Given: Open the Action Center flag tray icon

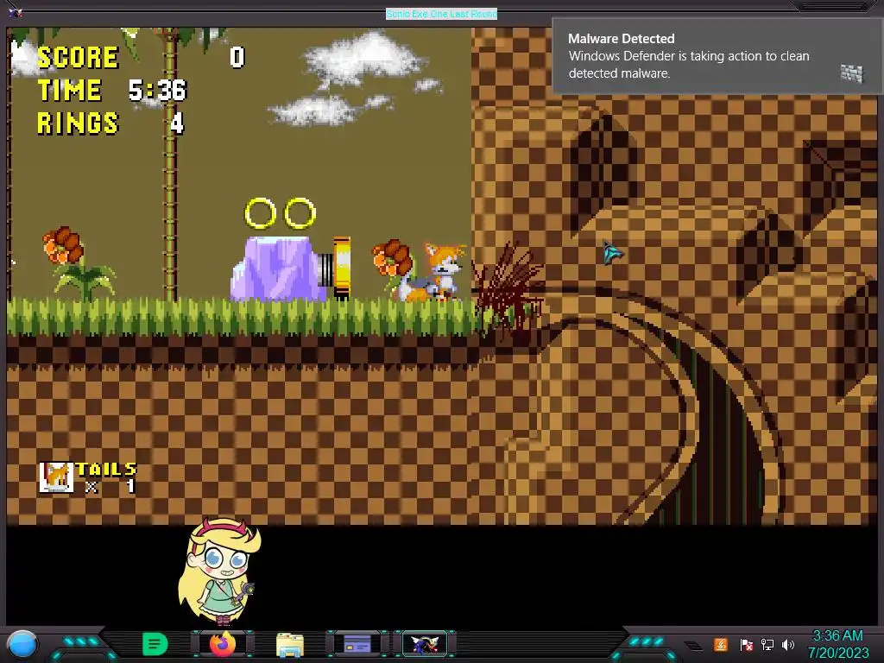Looking at the screenshot, I should pos(747,644).
